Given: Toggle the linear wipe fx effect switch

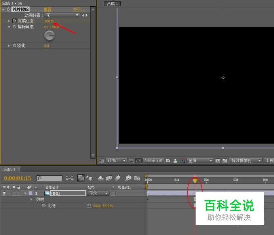Looking at the screenshot, I should (x=8, y=9).
